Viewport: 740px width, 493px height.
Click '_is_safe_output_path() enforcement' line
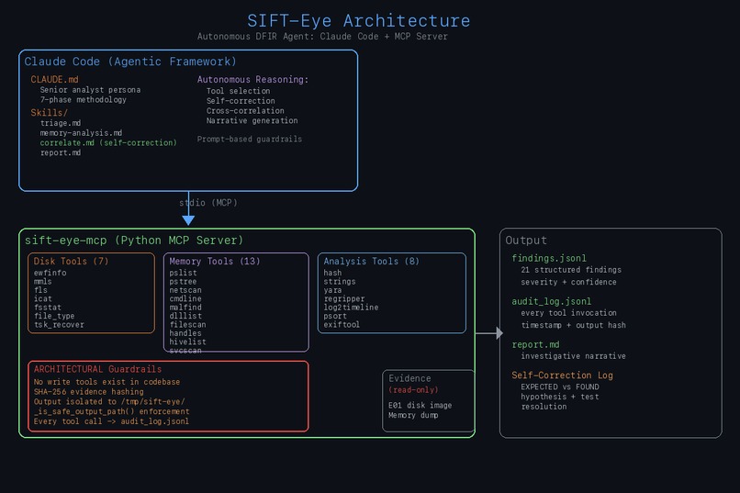point(111,411)
